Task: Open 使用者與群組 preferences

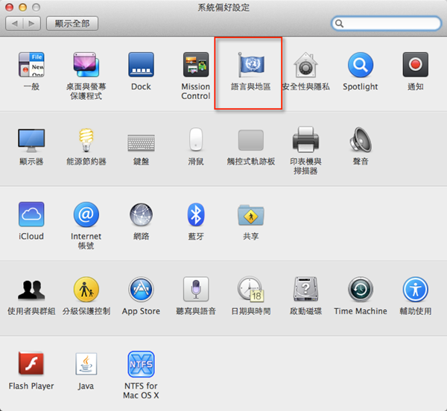Action: click(x=31, y=290)
